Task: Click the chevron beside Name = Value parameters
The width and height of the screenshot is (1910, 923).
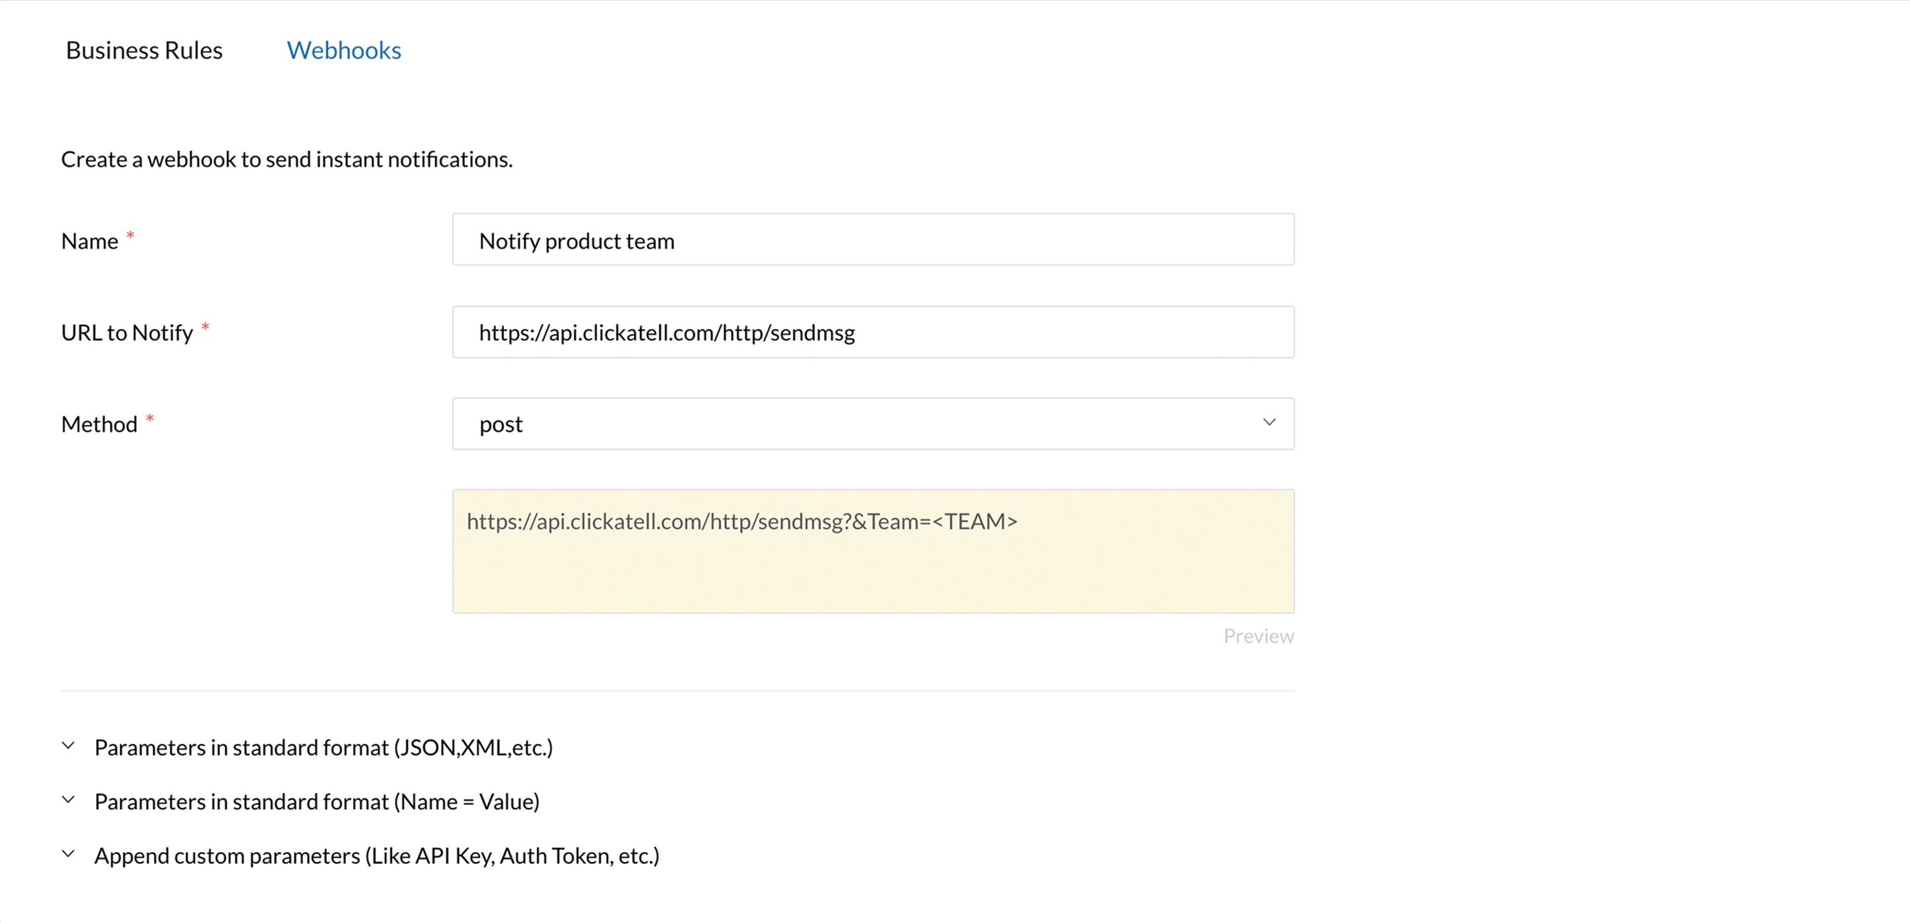Action: (68, 800)
